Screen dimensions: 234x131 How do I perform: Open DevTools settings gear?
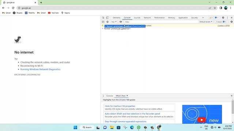223,17
